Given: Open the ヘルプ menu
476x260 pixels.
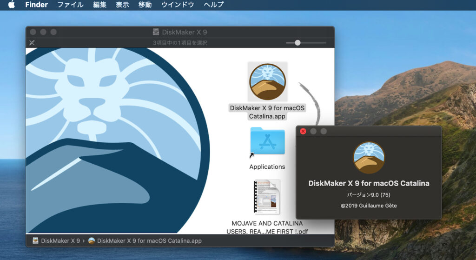Looking at the screenshot, I should 213,5.
